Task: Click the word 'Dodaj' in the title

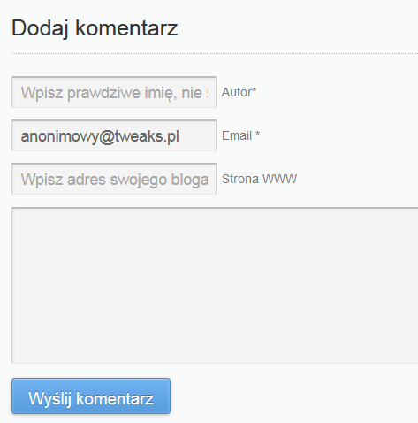Action: coord(40,28)
